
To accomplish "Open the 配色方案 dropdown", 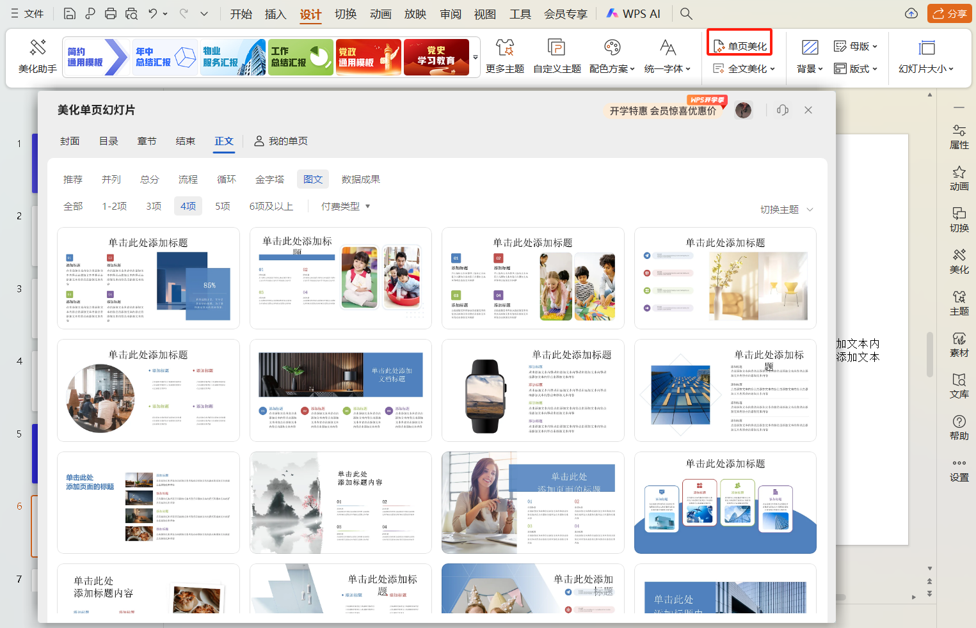I will (x=612, y=56).
